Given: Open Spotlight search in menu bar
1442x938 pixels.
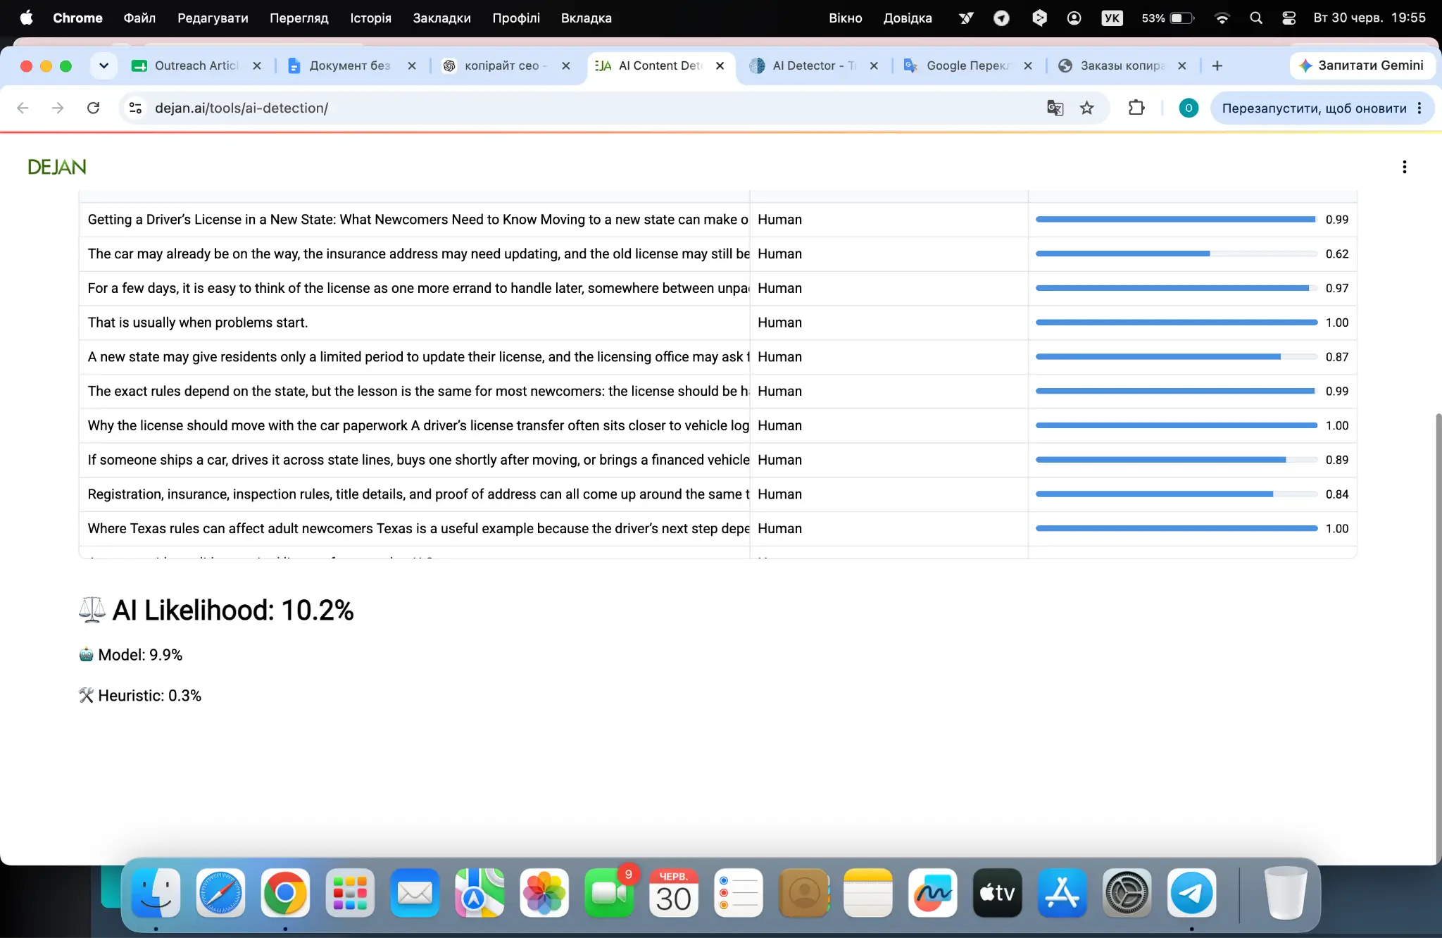Looking at the screenshot, I should 1256,18.
